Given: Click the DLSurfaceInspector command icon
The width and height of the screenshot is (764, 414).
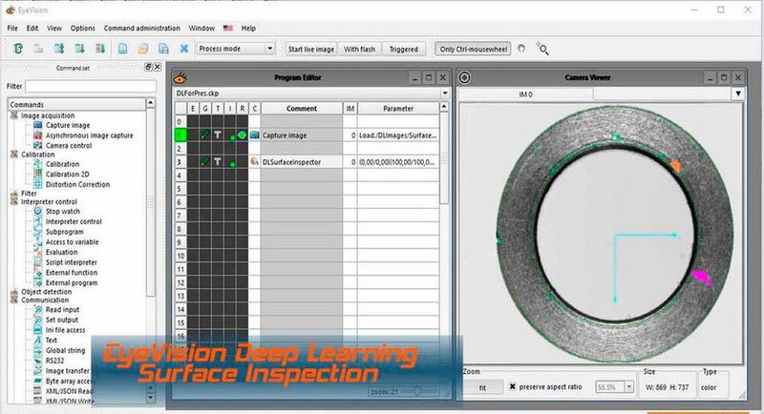Looking at the screenshot, I should [x=254, y=161].
